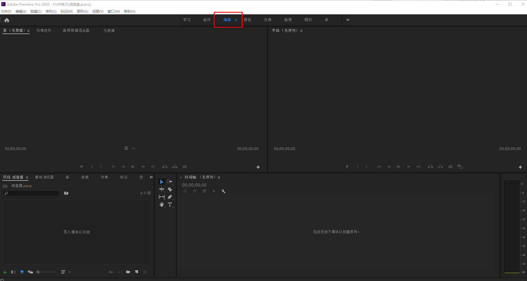
Task: Click the Find magnifier icon at panel bottom
Action: 120,272
